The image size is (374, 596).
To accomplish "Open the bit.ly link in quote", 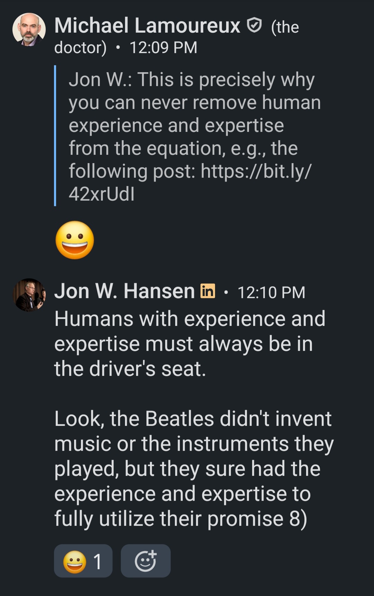I will [x=256, y=171].
